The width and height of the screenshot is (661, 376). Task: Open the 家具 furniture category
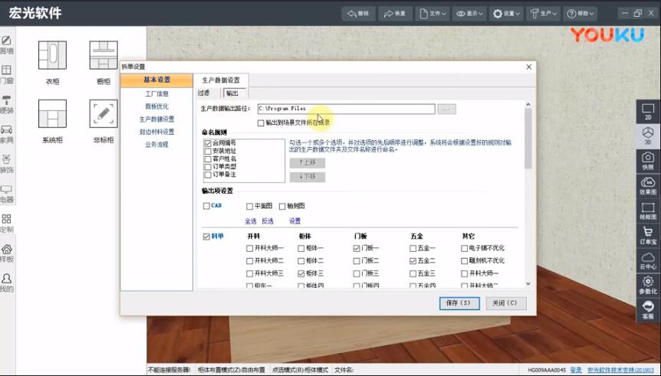click(6, 134)
